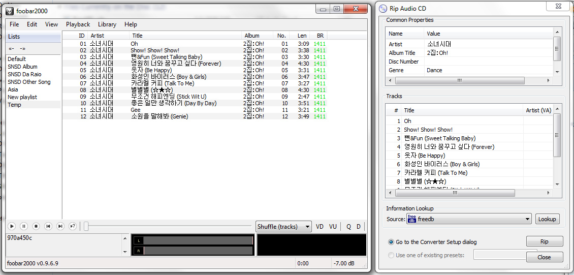Screen dimensions: 574x275
Task: Click the 970a450c text in the bottom panel
Action: 19,237
